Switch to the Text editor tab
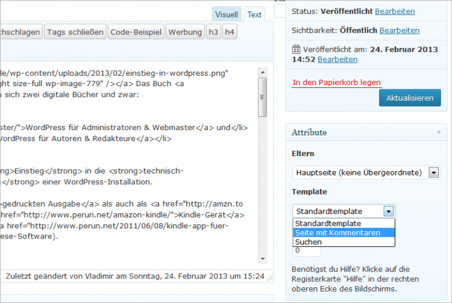452x303 pixels. point(255,14)
